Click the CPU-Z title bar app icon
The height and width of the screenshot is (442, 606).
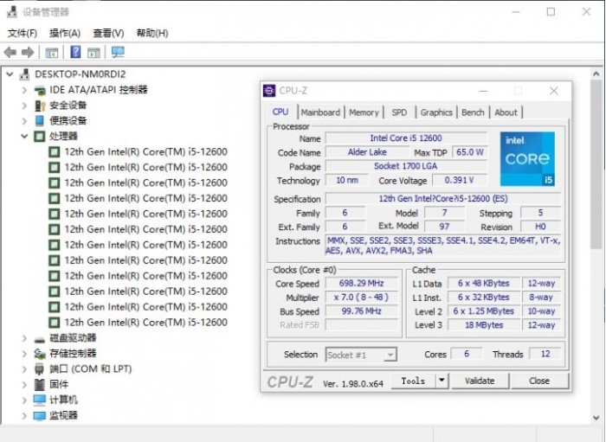270,91
